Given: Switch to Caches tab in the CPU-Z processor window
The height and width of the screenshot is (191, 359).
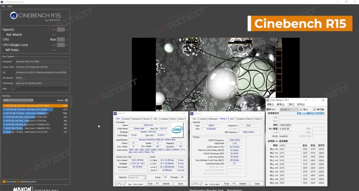Looking at the screenshot, I should [126, 119].
